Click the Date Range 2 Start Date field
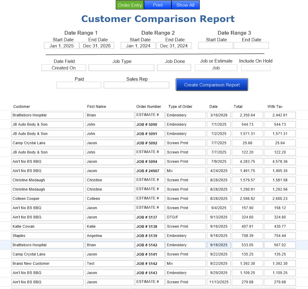 click(x=138, y=45)
